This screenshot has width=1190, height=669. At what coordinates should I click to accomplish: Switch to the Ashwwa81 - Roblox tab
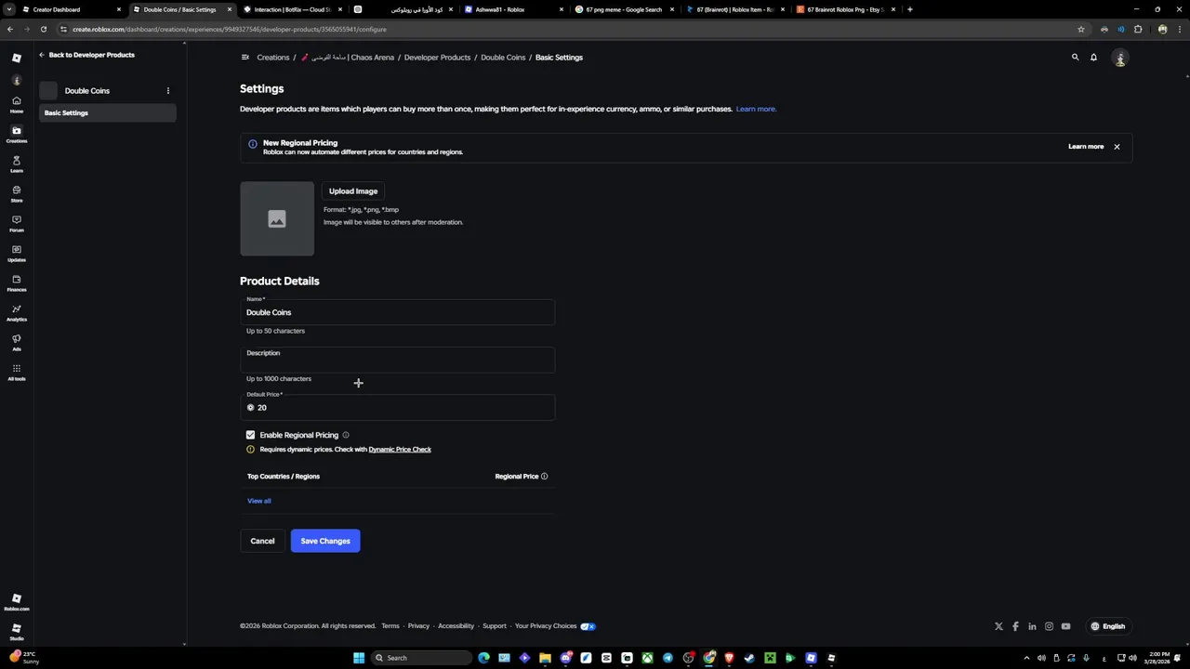[511, 9]
